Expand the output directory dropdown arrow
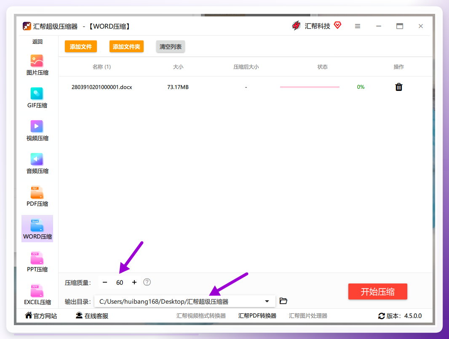The width and height of the screenshot is (449, 339). 267,301
